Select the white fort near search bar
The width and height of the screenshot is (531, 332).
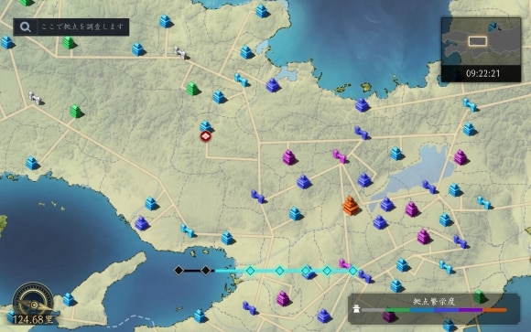181,53
